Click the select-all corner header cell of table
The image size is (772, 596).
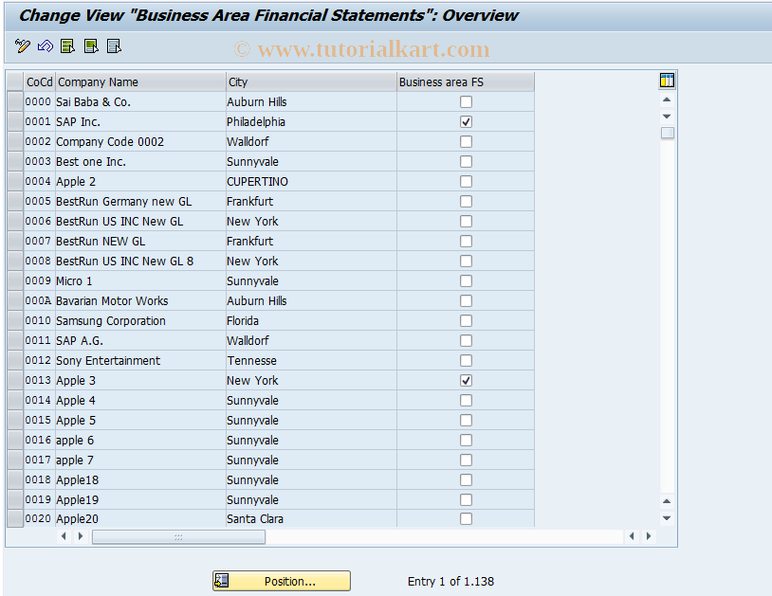click(15, 82)
